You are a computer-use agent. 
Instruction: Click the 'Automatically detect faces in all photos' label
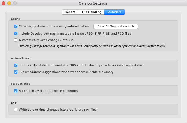coord(48,91)
